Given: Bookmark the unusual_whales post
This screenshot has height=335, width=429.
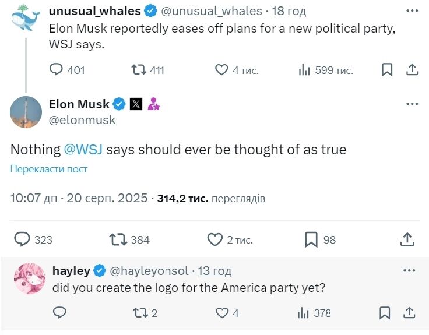Looking at the screenshot, I should coord(386,70).
